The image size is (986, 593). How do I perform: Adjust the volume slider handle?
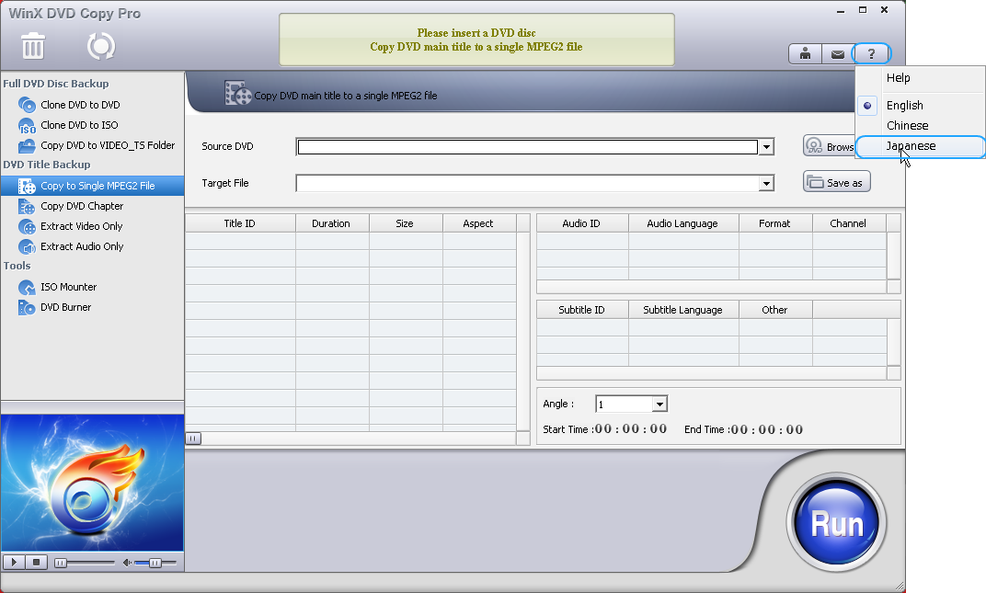155,563
